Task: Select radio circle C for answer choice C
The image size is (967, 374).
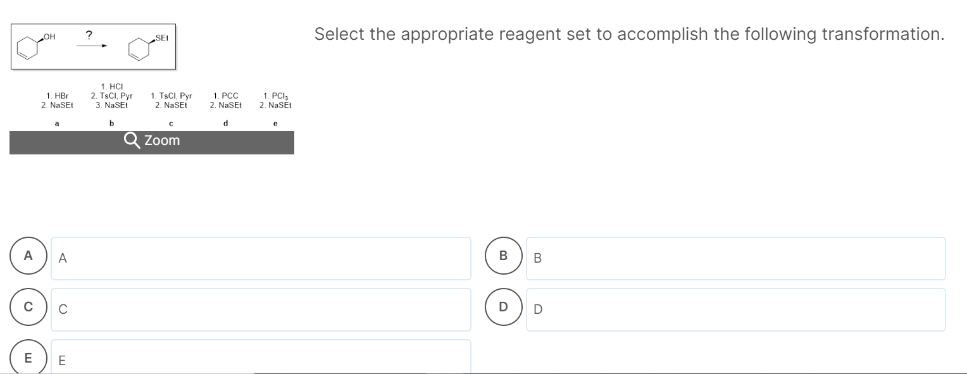Action: (x=28, y=308)
